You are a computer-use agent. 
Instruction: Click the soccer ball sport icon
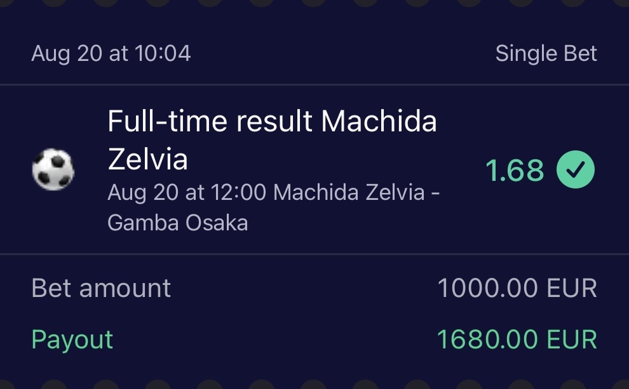(x=53, y=170)
